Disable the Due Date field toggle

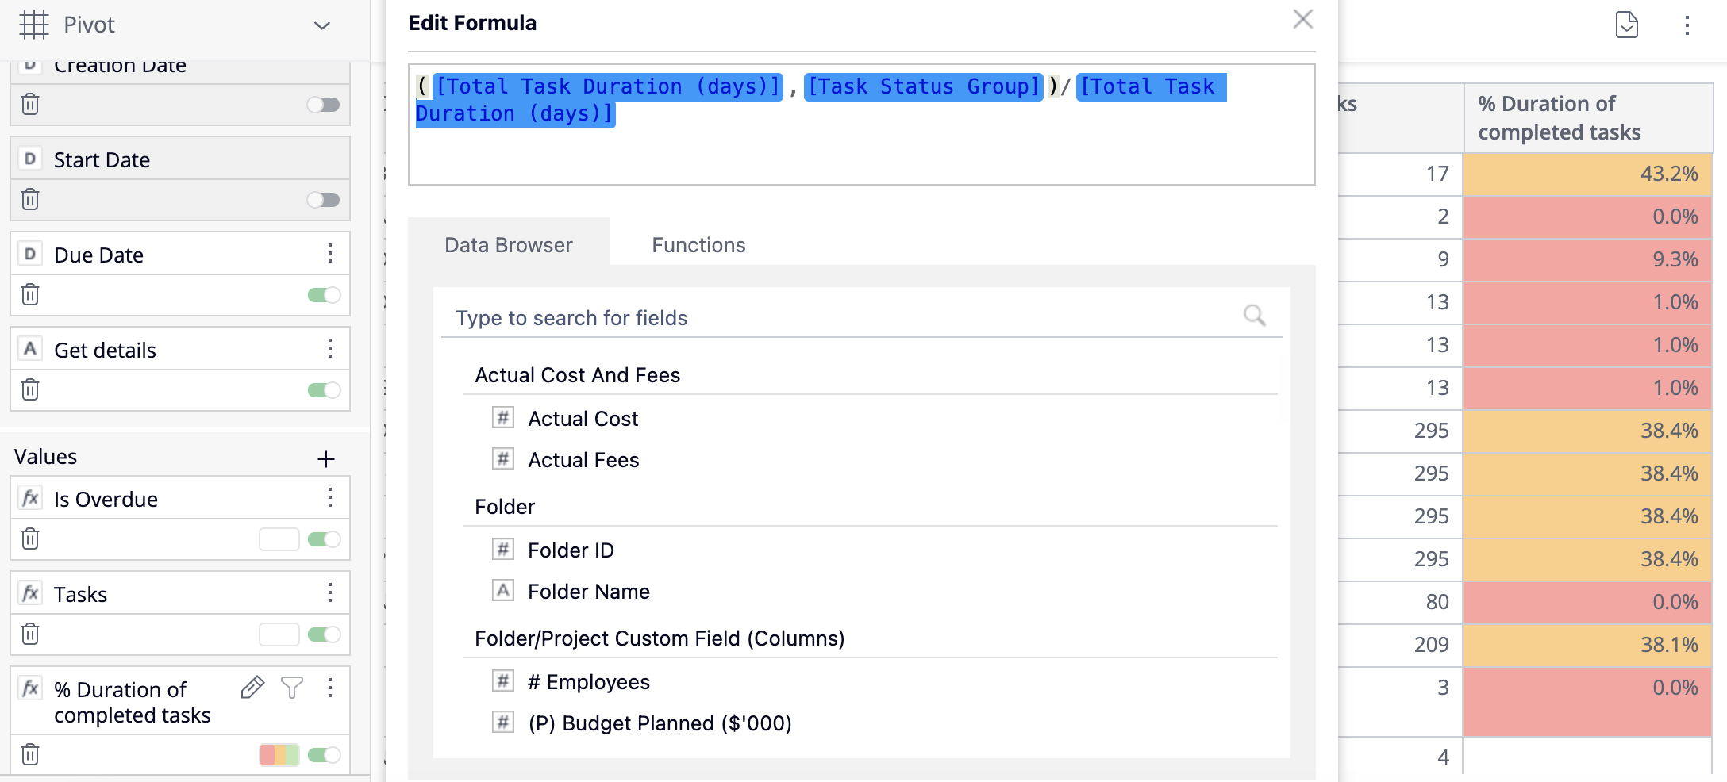(x=324, y=295)
